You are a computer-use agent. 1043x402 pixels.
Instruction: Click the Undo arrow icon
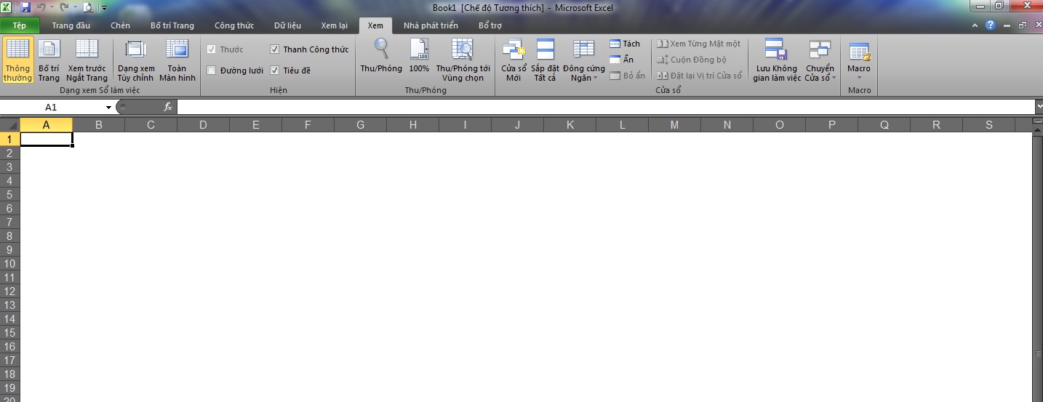[x=43, y=7]
